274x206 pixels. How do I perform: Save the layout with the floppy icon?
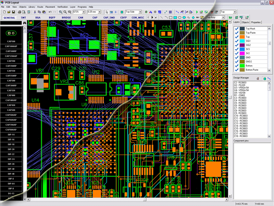click(13, 12)
